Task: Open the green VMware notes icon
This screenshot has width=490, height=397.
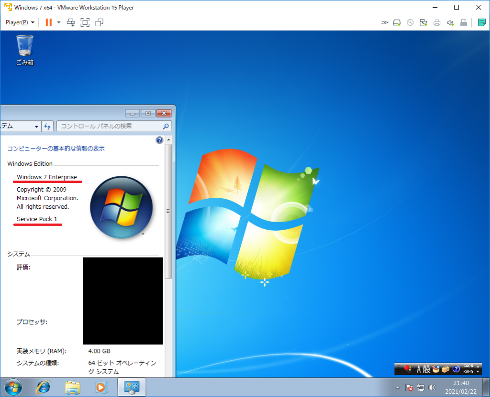Action: tap(481, 22)
